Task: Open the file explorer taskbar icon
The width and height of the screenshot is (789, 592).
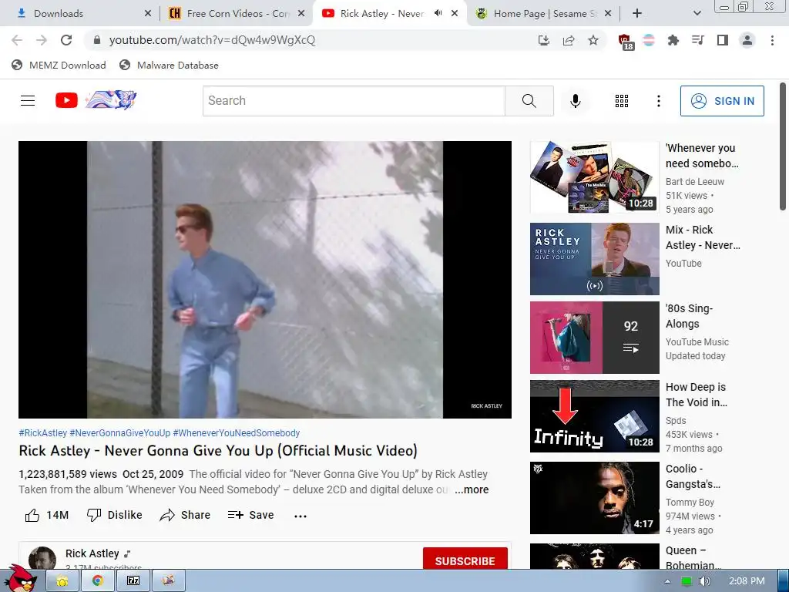Action: click(x=62, y=581)
